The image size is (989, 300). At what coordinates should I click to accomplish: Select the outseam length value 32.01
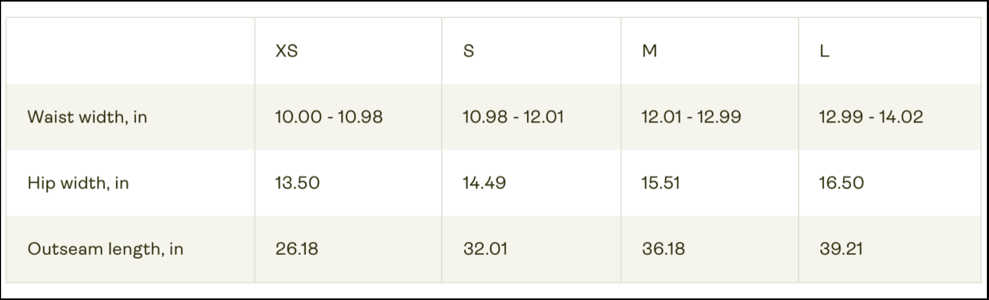click(x=485, y=249)
